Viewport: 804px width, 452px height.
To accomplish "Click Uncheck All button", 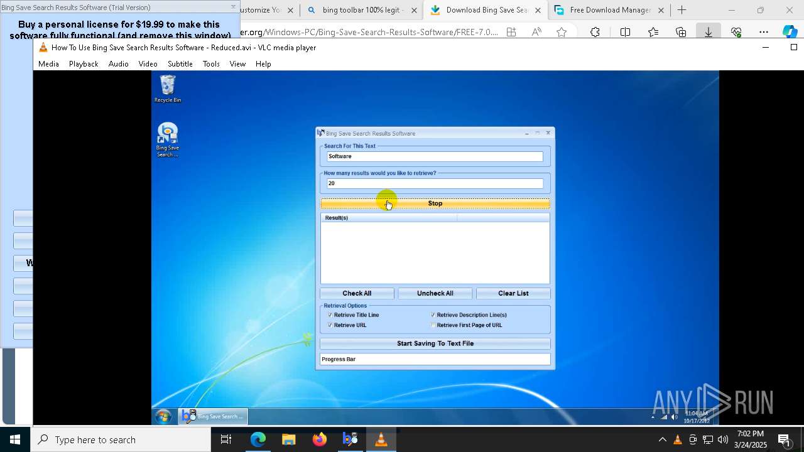I will point(435,293).
